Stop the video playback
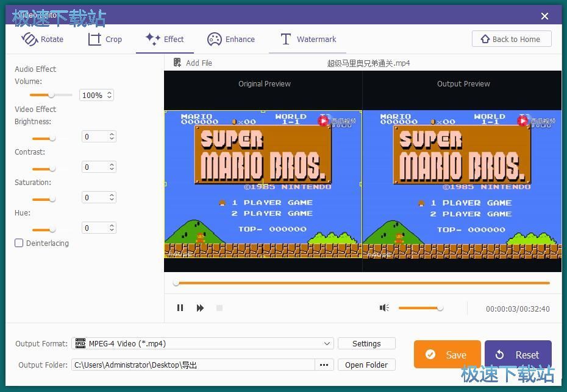Image resolution: width=567 pixels, height=392 pixels. [x=219, y=308]
